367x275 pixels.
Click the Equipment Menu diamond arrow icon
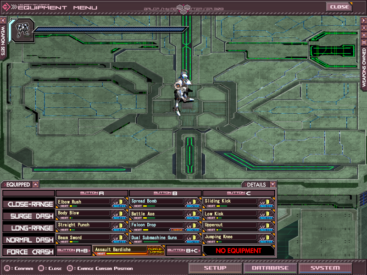point(6,7)
